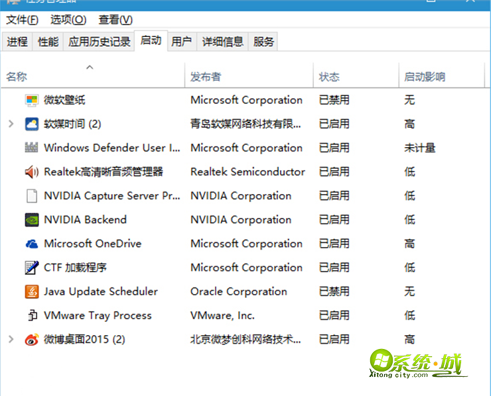491x396 pixels.
Task: Select the 微博桌面2015 (2) entry name
Action: tap(84, 340)
